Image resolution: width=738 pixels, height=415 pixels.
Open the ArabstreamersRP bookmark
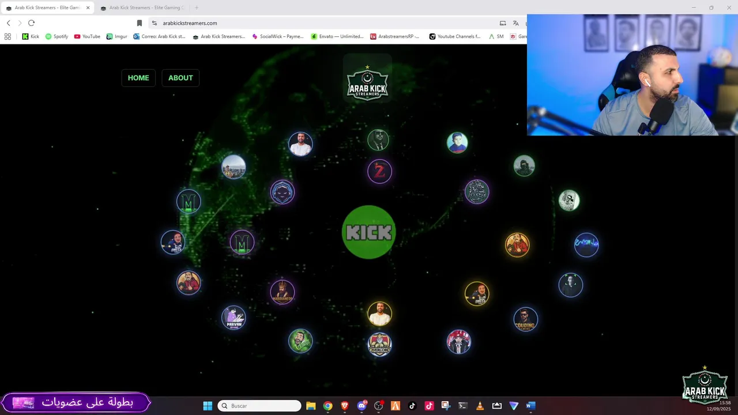coord(394,36)
